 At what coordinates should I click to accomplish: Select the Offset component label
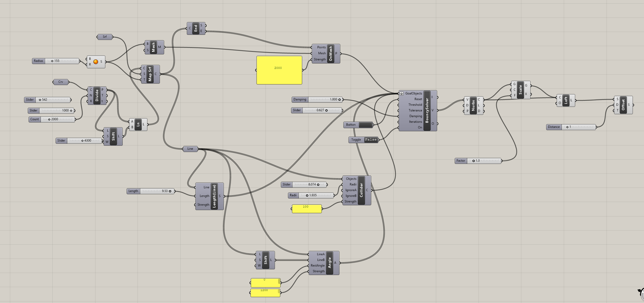tap(623, 105)
